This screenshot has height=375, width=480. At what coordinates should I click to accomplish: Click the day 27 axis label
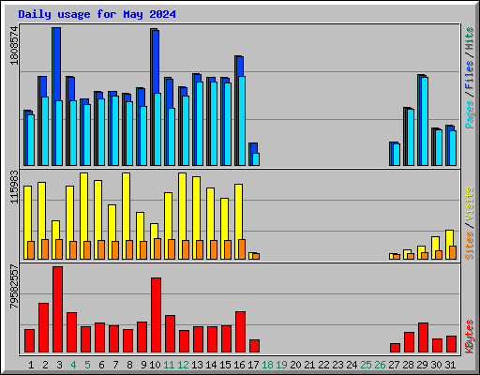pos(394,365)
